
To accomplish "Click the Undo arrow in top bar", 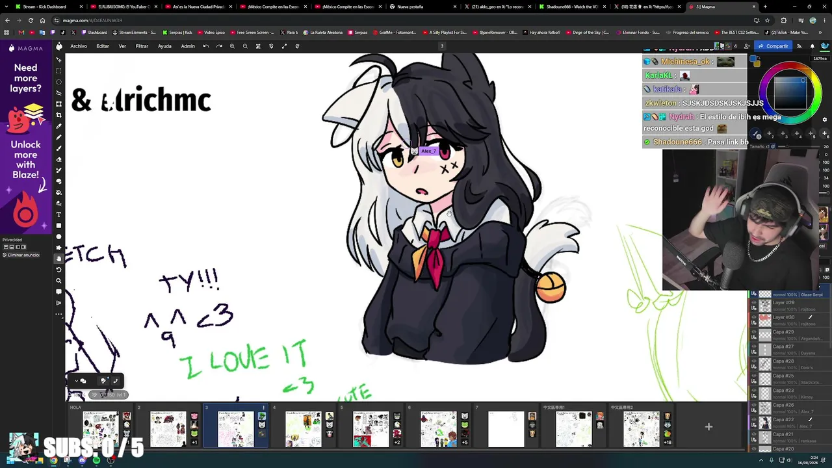I will [x=206, y=46].
